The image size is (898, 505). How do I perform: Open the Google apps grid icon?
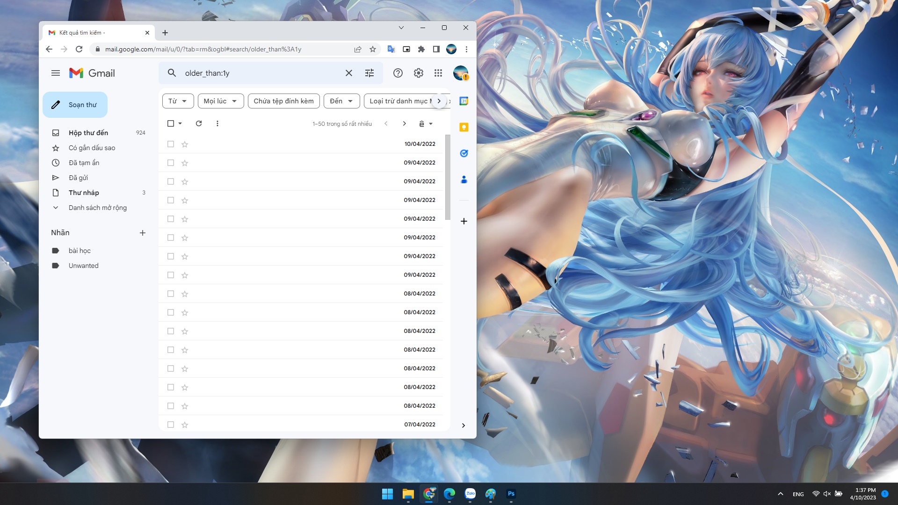pos(438,73)
